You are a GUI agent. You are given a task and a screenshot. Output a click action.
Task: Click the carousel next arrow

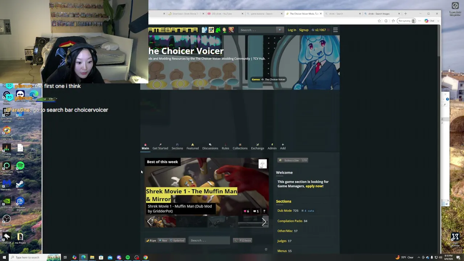(x=264, y=221)
